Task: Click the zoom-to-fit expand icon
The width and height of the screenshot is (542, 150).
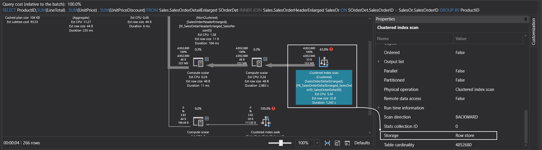Action: point(337,143)
